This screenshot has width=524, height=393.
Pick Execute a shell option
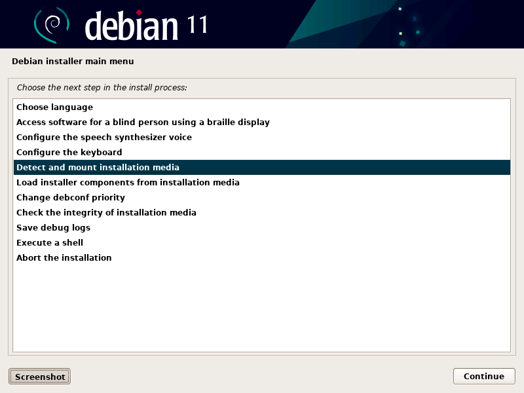[x=262, y=242]
